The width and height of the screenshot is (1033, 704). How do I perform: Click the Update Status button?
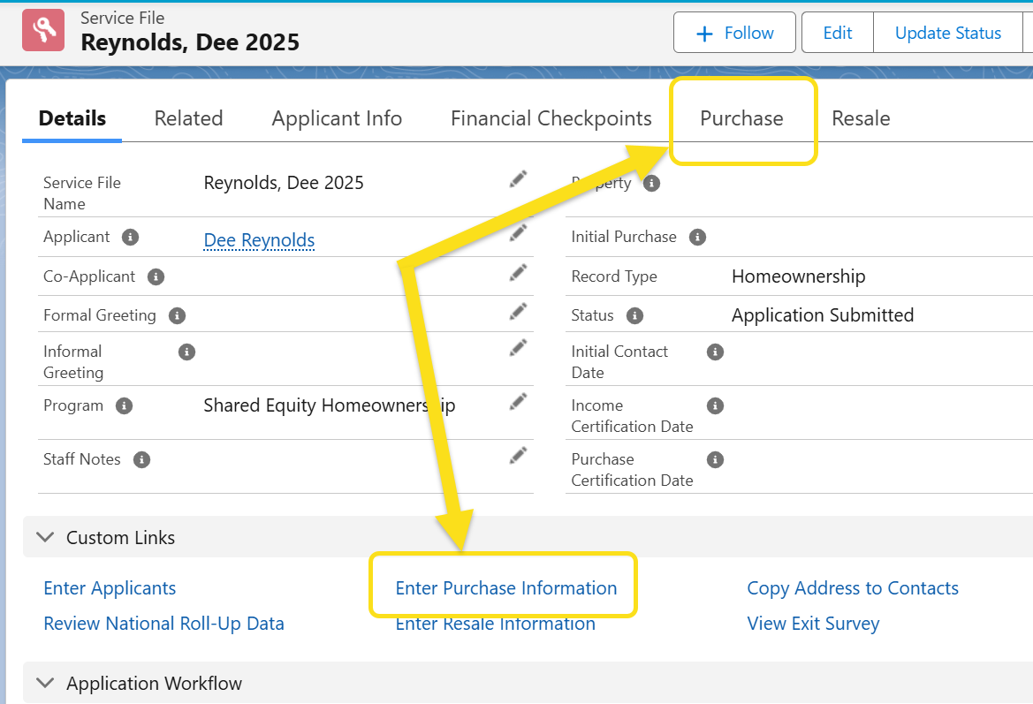(947, 33)
